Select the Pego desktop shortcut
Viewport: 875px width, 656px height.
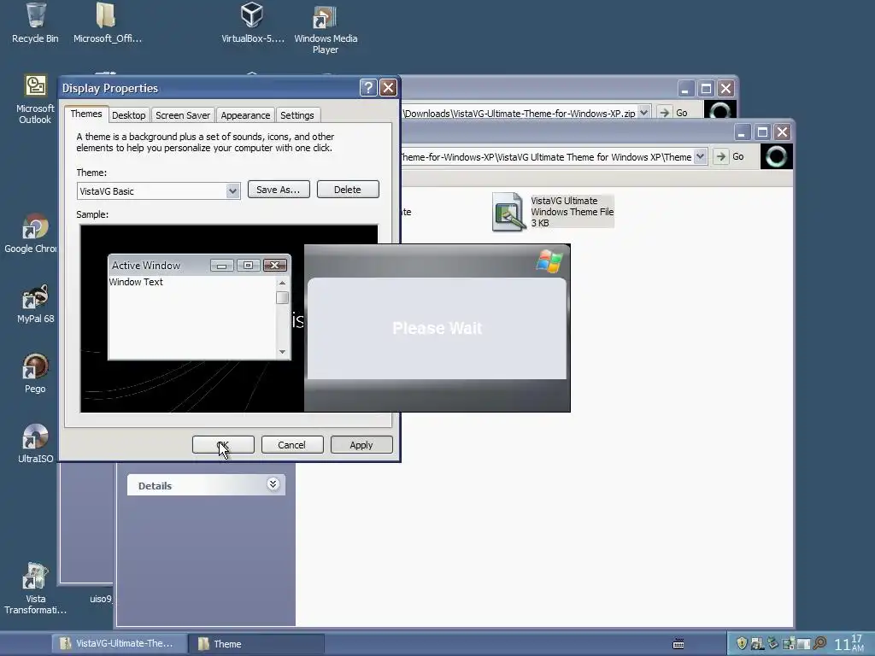click(x=35, y=374)
